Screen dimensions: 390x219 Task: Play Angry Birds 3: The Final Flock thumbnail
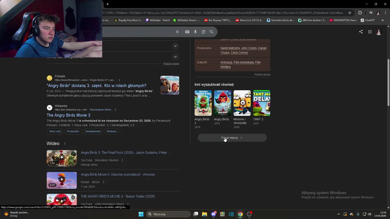[62, 158]
